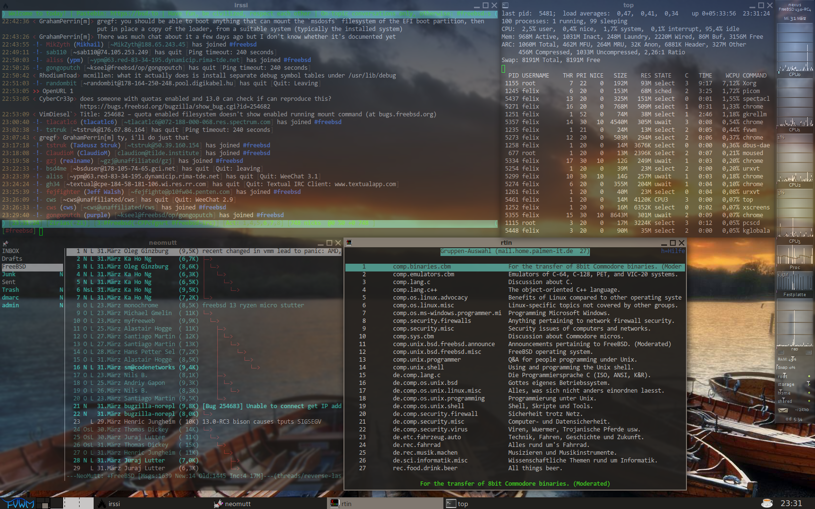Select newsgroup de.comp.os.unix.shell
Screen dimensions: 815x509
tap(515, 406)
